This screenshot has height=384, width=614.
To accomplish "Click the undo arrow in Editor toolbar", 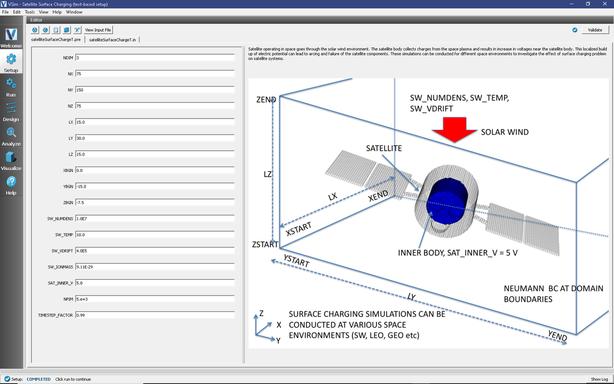I will [35, 30].
